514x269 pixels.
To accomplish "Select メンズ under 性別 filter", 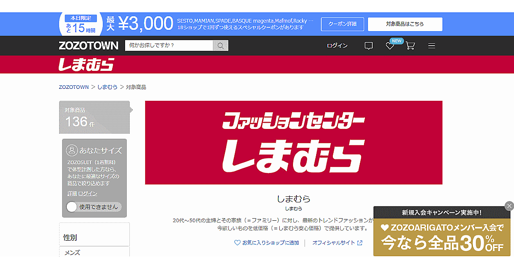I will [x=72, y=252].
